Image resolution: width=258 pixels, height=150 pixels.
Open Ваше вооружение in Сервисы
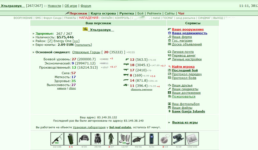click(x=188, y=29)
